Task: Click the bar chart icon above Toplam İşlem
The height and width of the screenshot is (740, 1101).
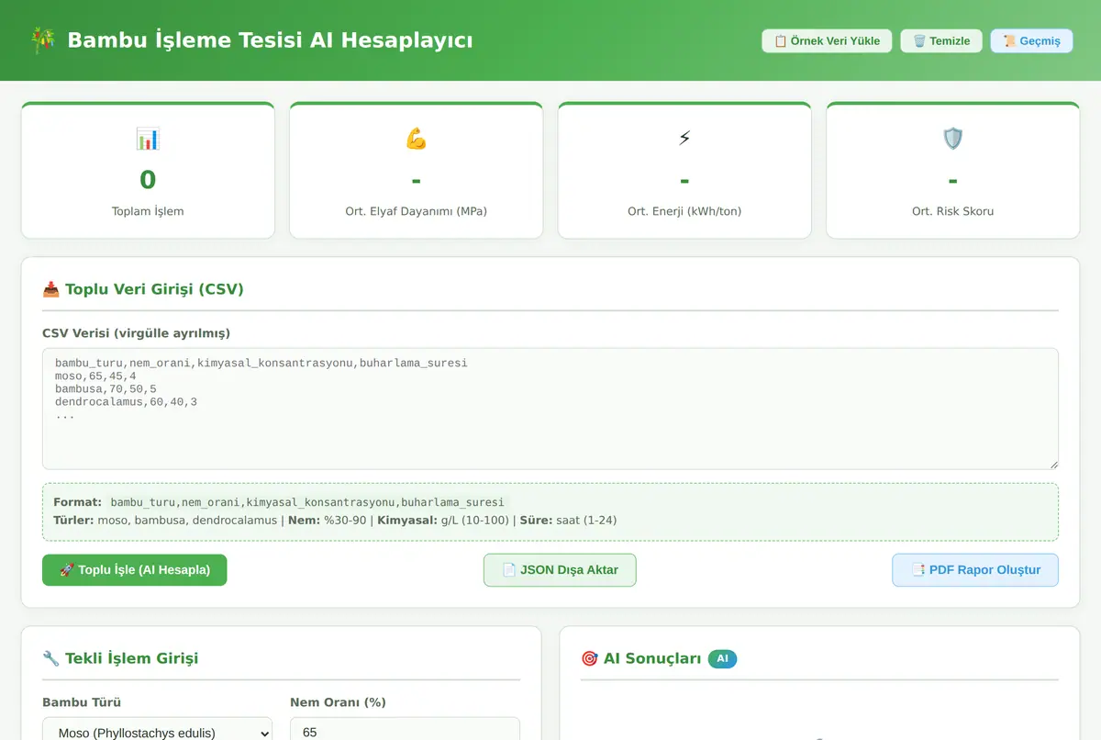Action: coord(148,139)
